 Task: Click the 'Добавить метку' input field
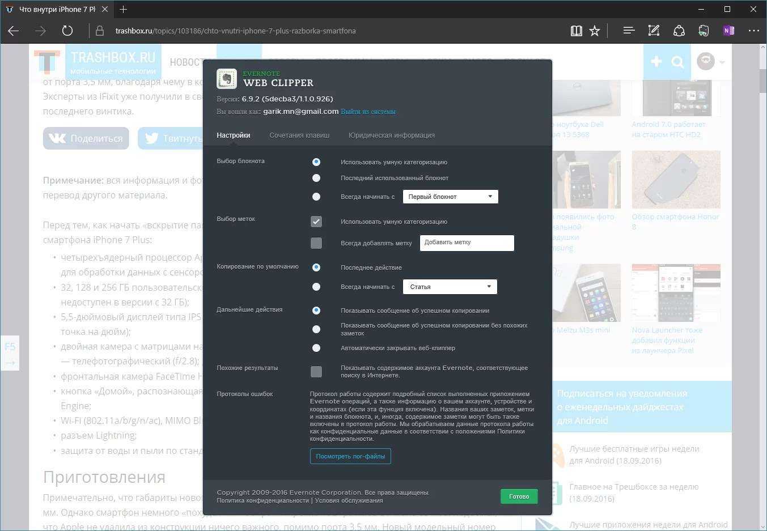[x=467, y=243]
